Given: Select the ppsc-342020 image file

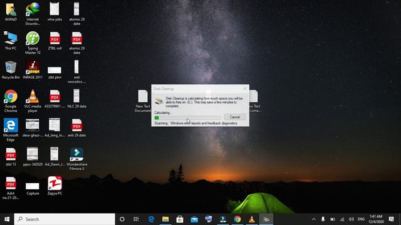Looking at the screenshot, I should coord(33,157).
